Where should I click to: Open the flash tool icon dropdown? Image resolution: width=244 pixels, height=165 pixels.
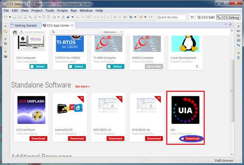point(145,17)
